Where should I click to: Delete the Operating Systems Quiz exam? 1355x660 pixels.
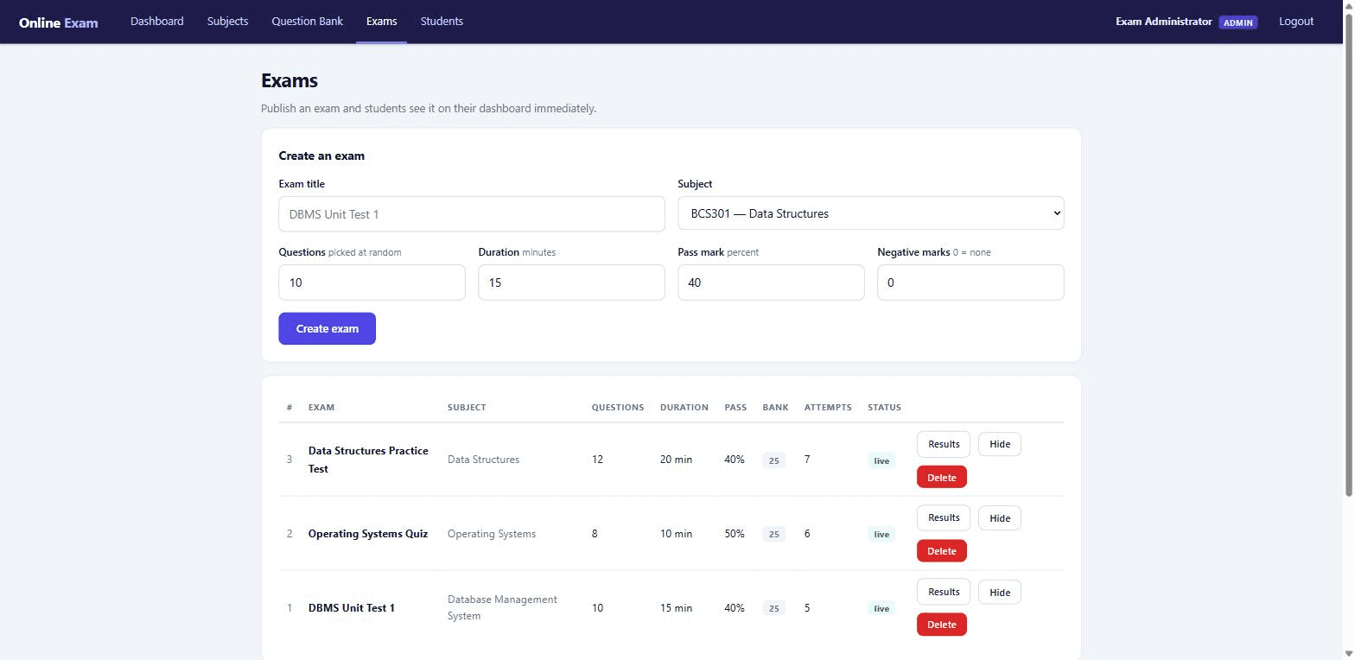pyautogui.click(x=941, y=551)
